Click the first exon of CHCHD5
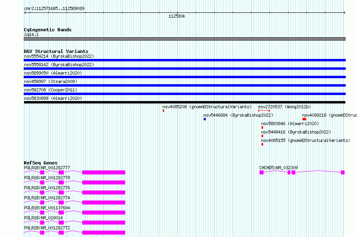The width and height of the screenshot is (357, 237). (x=262, y=172)
